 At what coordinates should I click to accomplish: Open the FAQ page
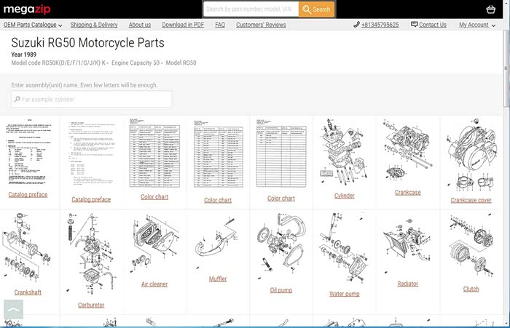point(220,25)
